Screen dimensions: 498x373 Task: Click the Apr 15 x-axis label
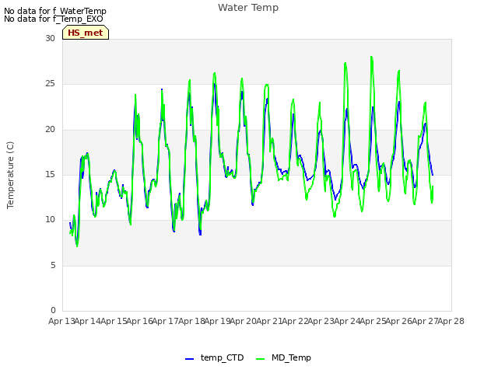point(114,321)
